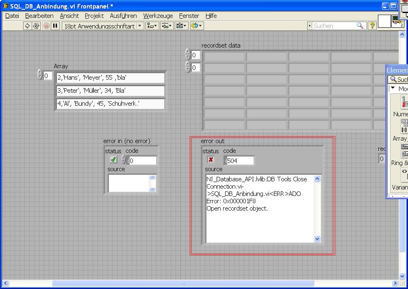The height and width of the screenshot is (289, 408).
Task: Select the array element with 'Al', 'Bundy'
Action: tap(110, 104)
